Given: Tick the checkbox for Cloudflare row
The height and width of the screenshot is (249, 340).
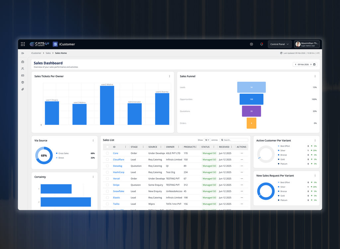Looking at the screenshot, I should tap(107, 160).
